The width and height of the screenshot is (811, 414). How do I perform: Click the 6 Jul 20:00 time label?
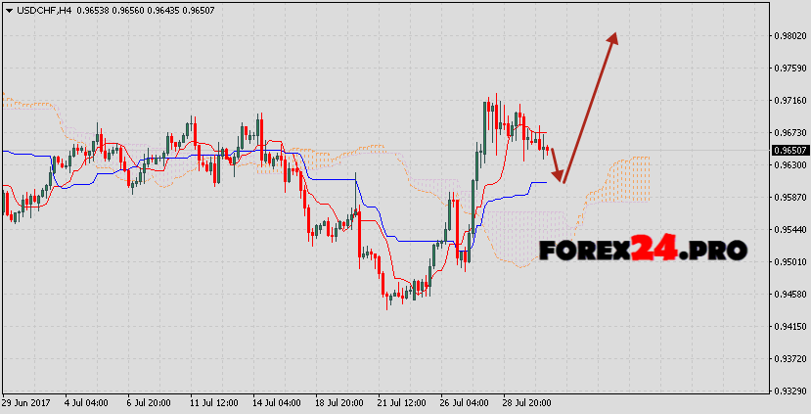(x=148, y=403)
